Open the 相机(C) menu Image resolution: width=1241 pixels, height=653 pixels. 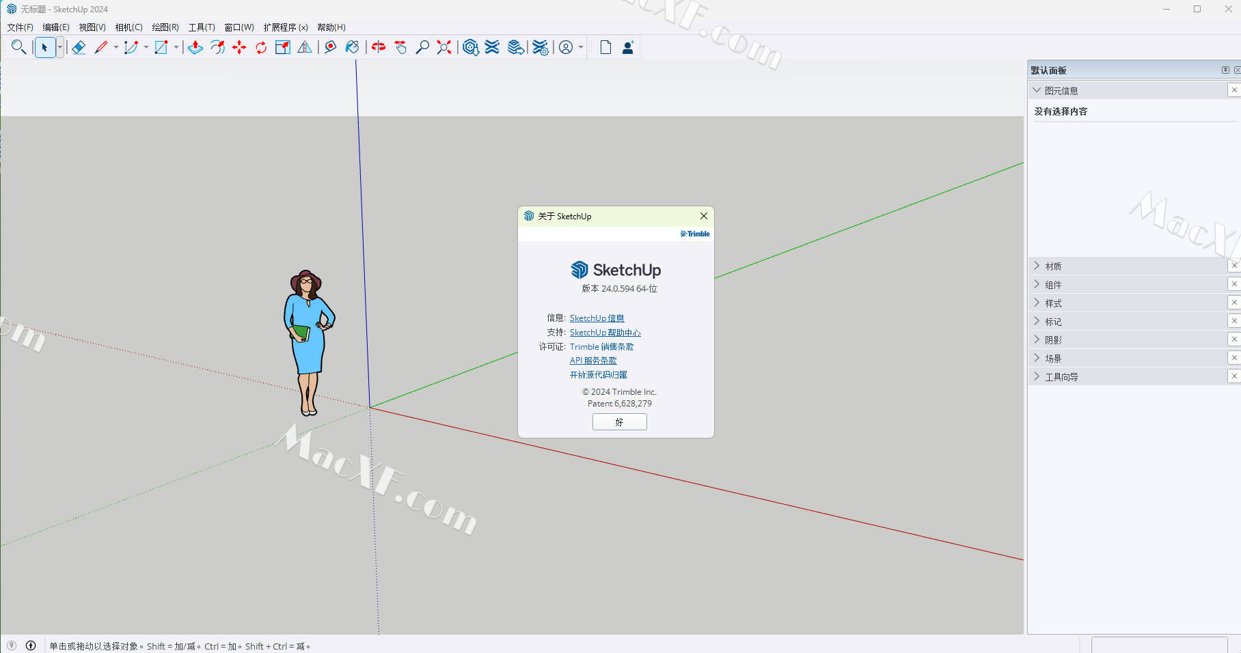[x=128, y=27]
